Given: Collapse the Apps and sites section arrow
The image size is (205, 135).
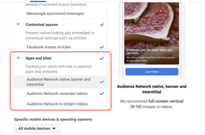Looking at the screenshot, I should (x=18, y=58).
